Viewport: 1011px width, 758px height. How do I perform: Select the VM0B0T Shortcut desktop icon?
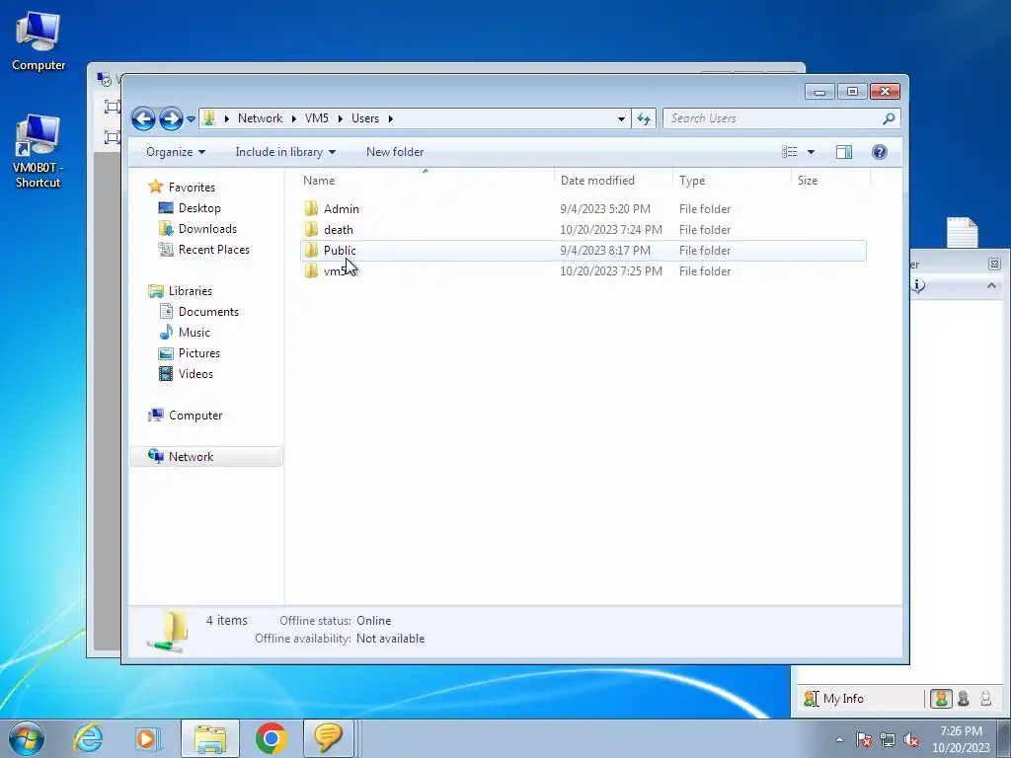pyautogui.click(x=38, y=151)
